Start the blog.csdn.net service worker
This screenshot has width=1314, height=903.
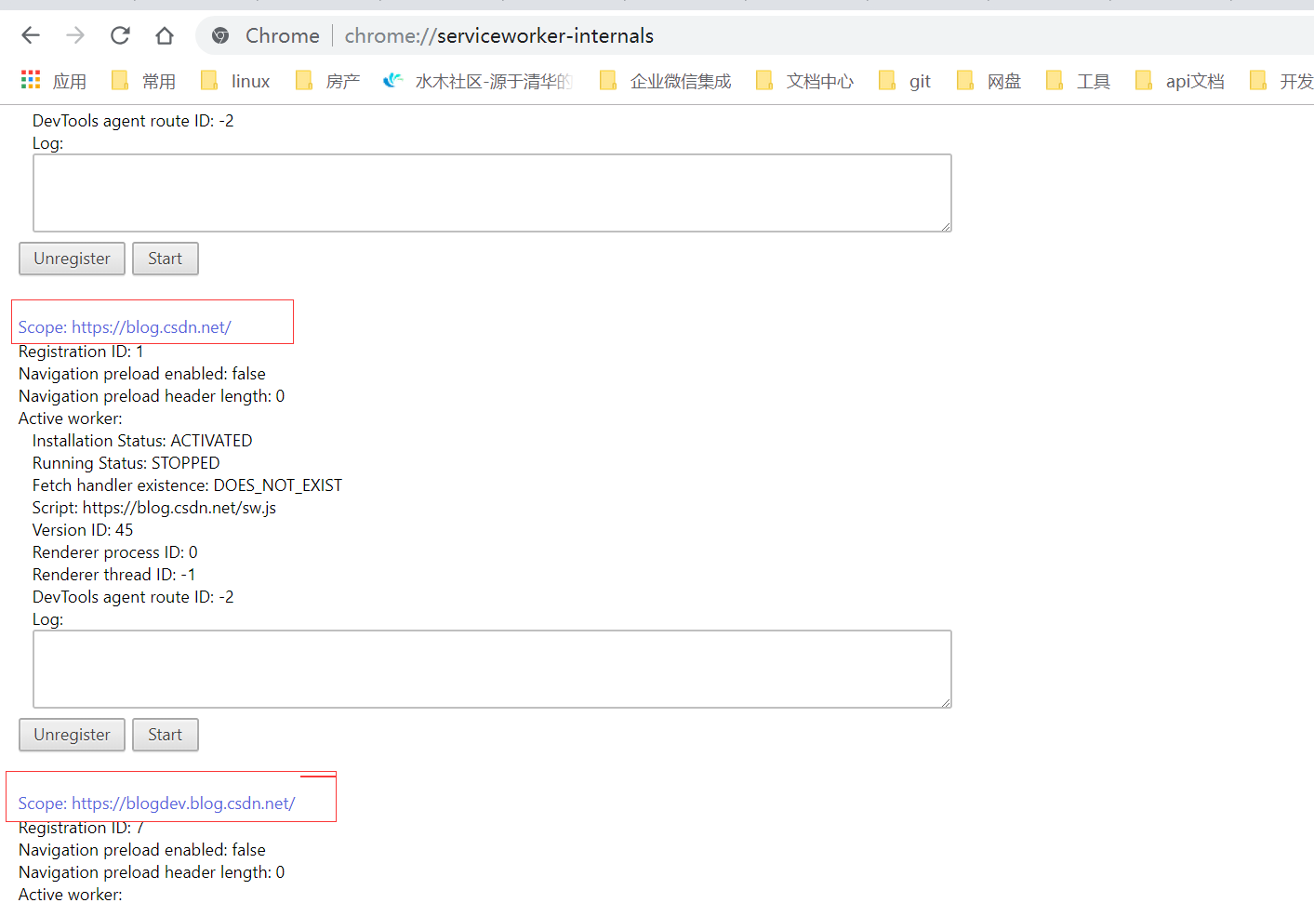pyautogui.click(x=165, y=735)
